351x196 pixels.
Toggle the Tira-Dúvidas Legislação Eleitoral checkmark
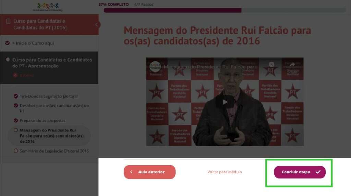click(x=16, y=96)
